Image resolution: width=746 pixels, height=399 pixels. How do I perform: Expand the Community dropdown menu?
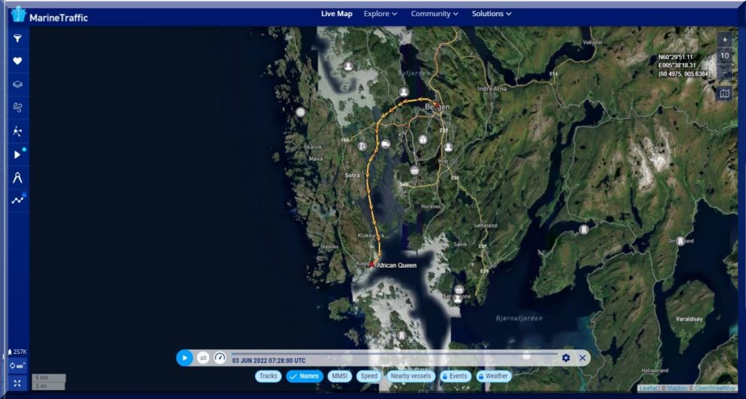tap(434, 14)
